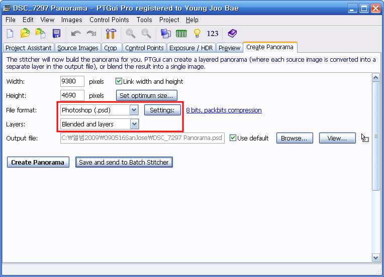Switch to Source Images tab
384x277 pixels.
[77, 48]
